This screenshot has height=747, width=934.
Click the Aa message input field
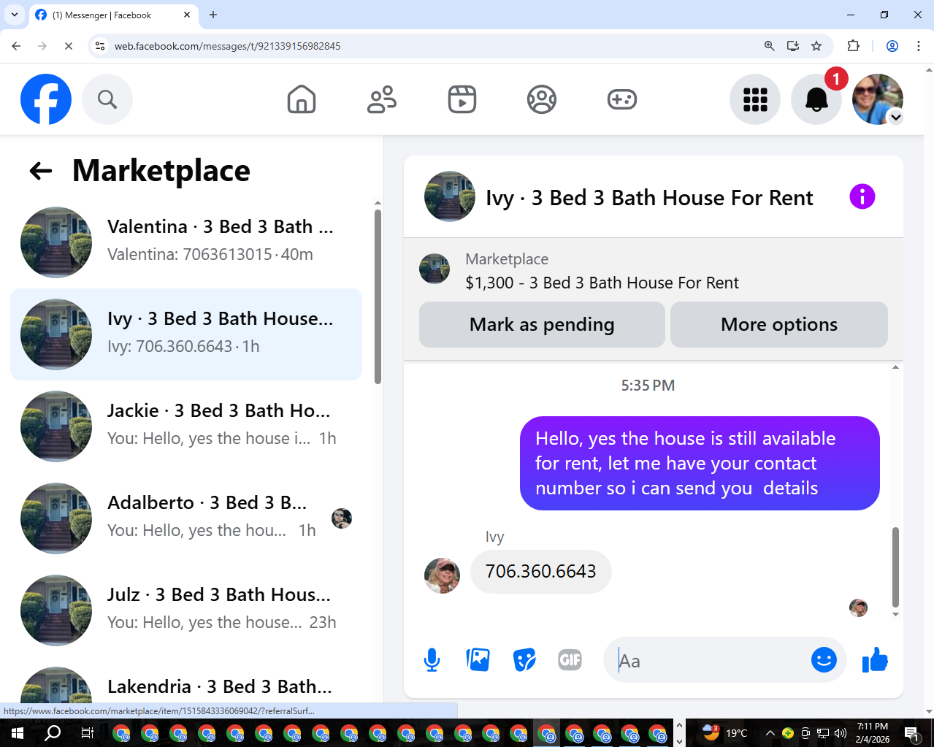(x=708, y=661)
